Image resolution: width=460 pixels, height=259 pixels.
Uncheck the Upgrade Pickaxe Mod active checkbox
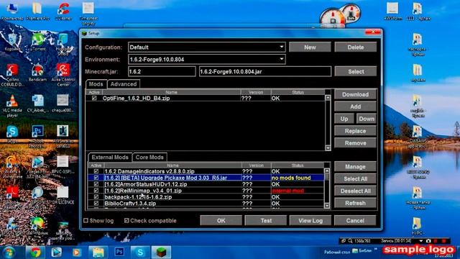96,178
